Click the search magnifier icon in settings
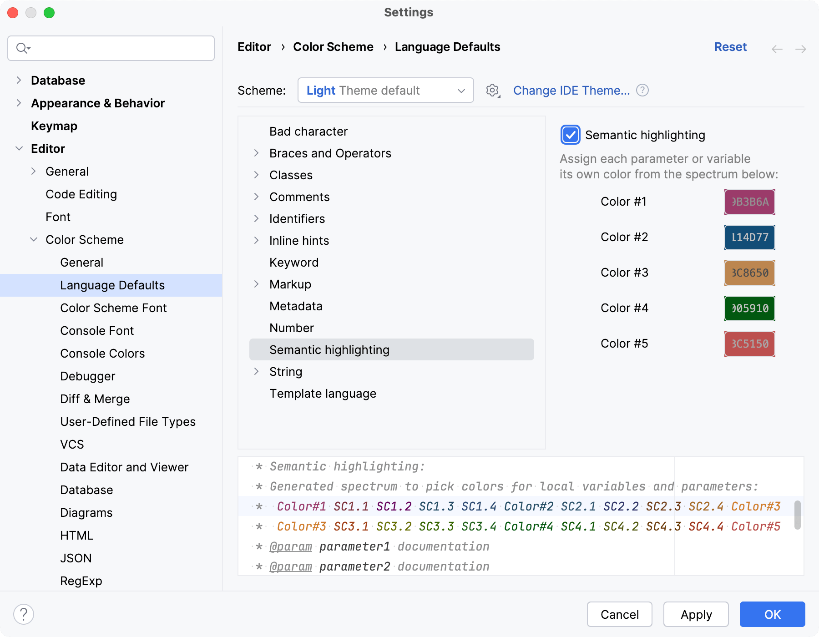Image resolution: width=819 pixels, height=637 pixels. 22,48
